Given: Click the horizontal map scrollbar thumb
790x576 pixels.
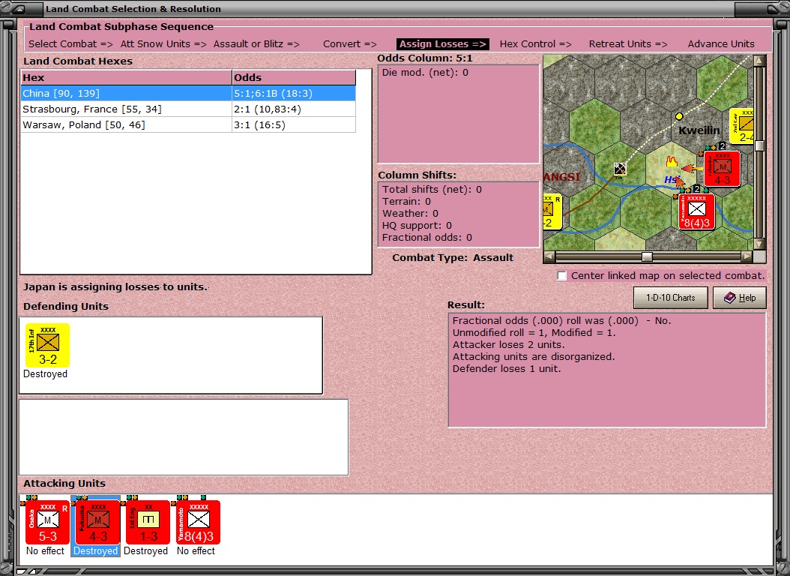Looking at the screenshot, I should coord(647,256).
